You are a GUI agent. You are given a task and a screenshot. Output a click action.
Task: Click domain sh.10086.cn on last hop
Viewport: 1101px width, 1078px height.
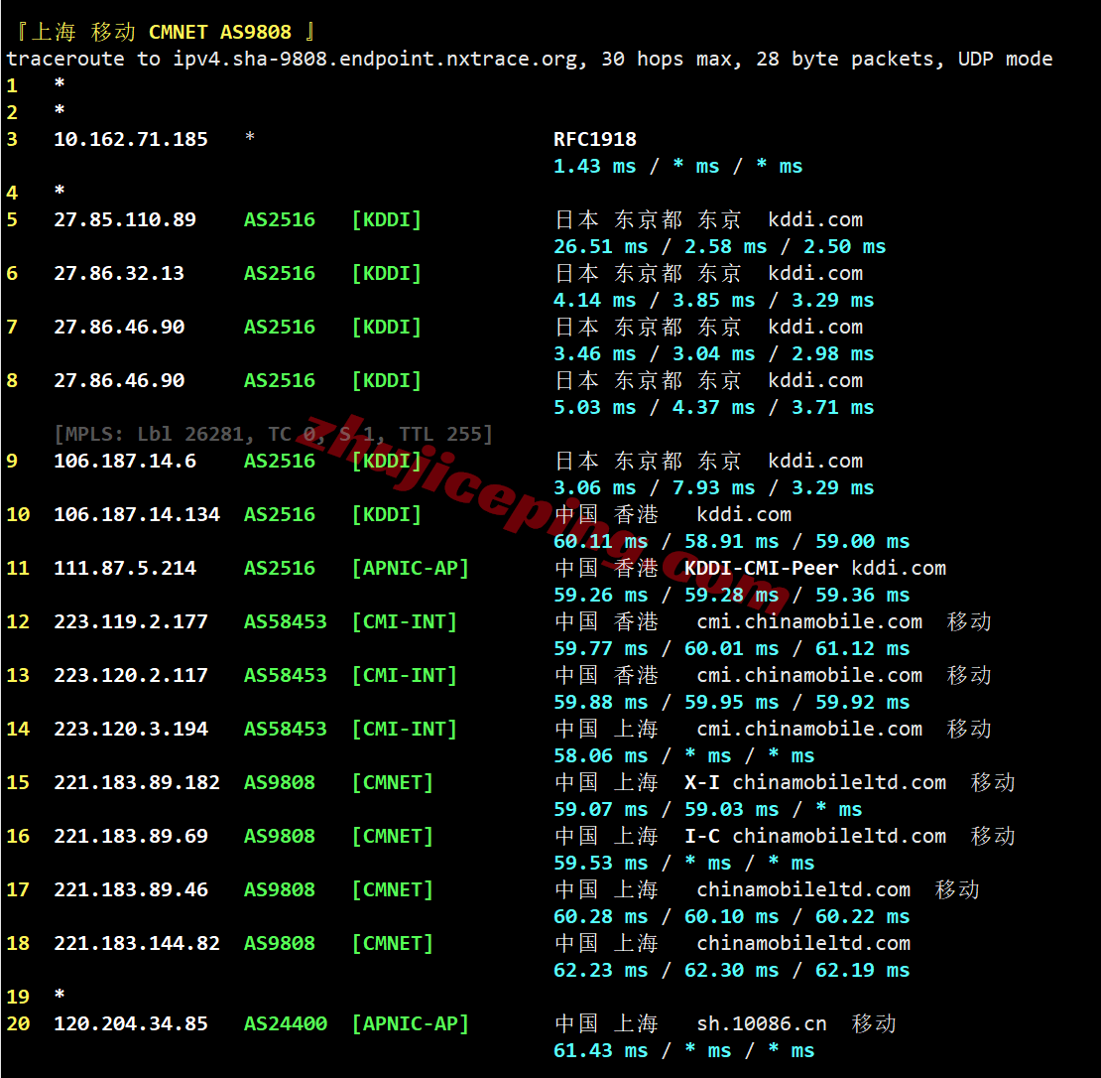[761, 1023]
